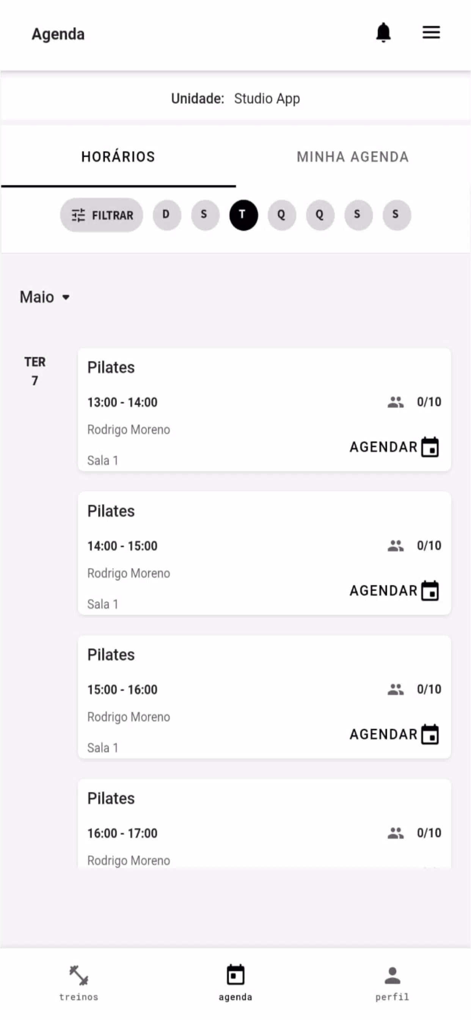Viewport: 471px width, 1020px height.
Task: Select the currently active T day toggle
Action: point(243,215)
